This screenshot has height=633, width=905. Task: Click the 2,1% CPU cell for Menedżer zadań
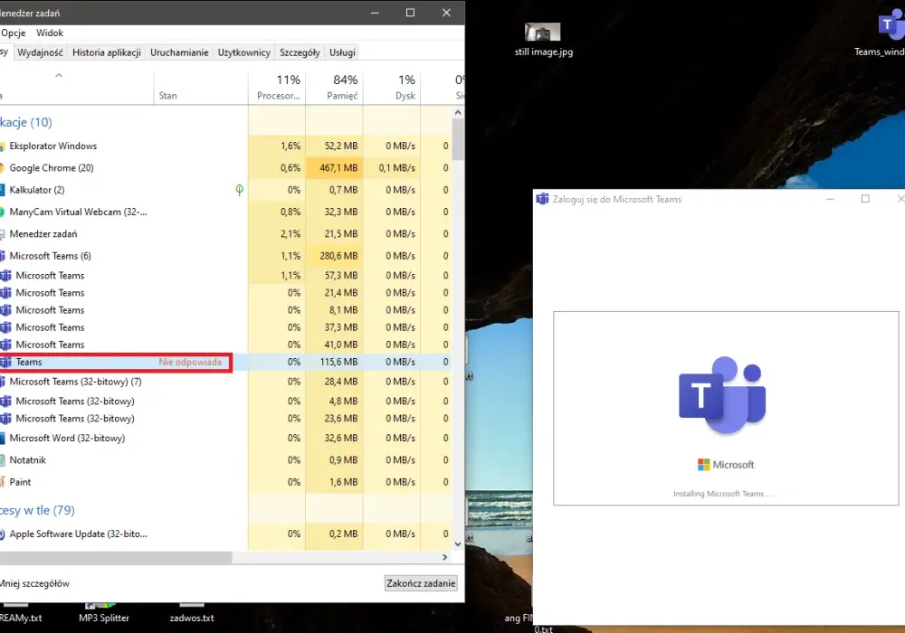click(277, 233)
